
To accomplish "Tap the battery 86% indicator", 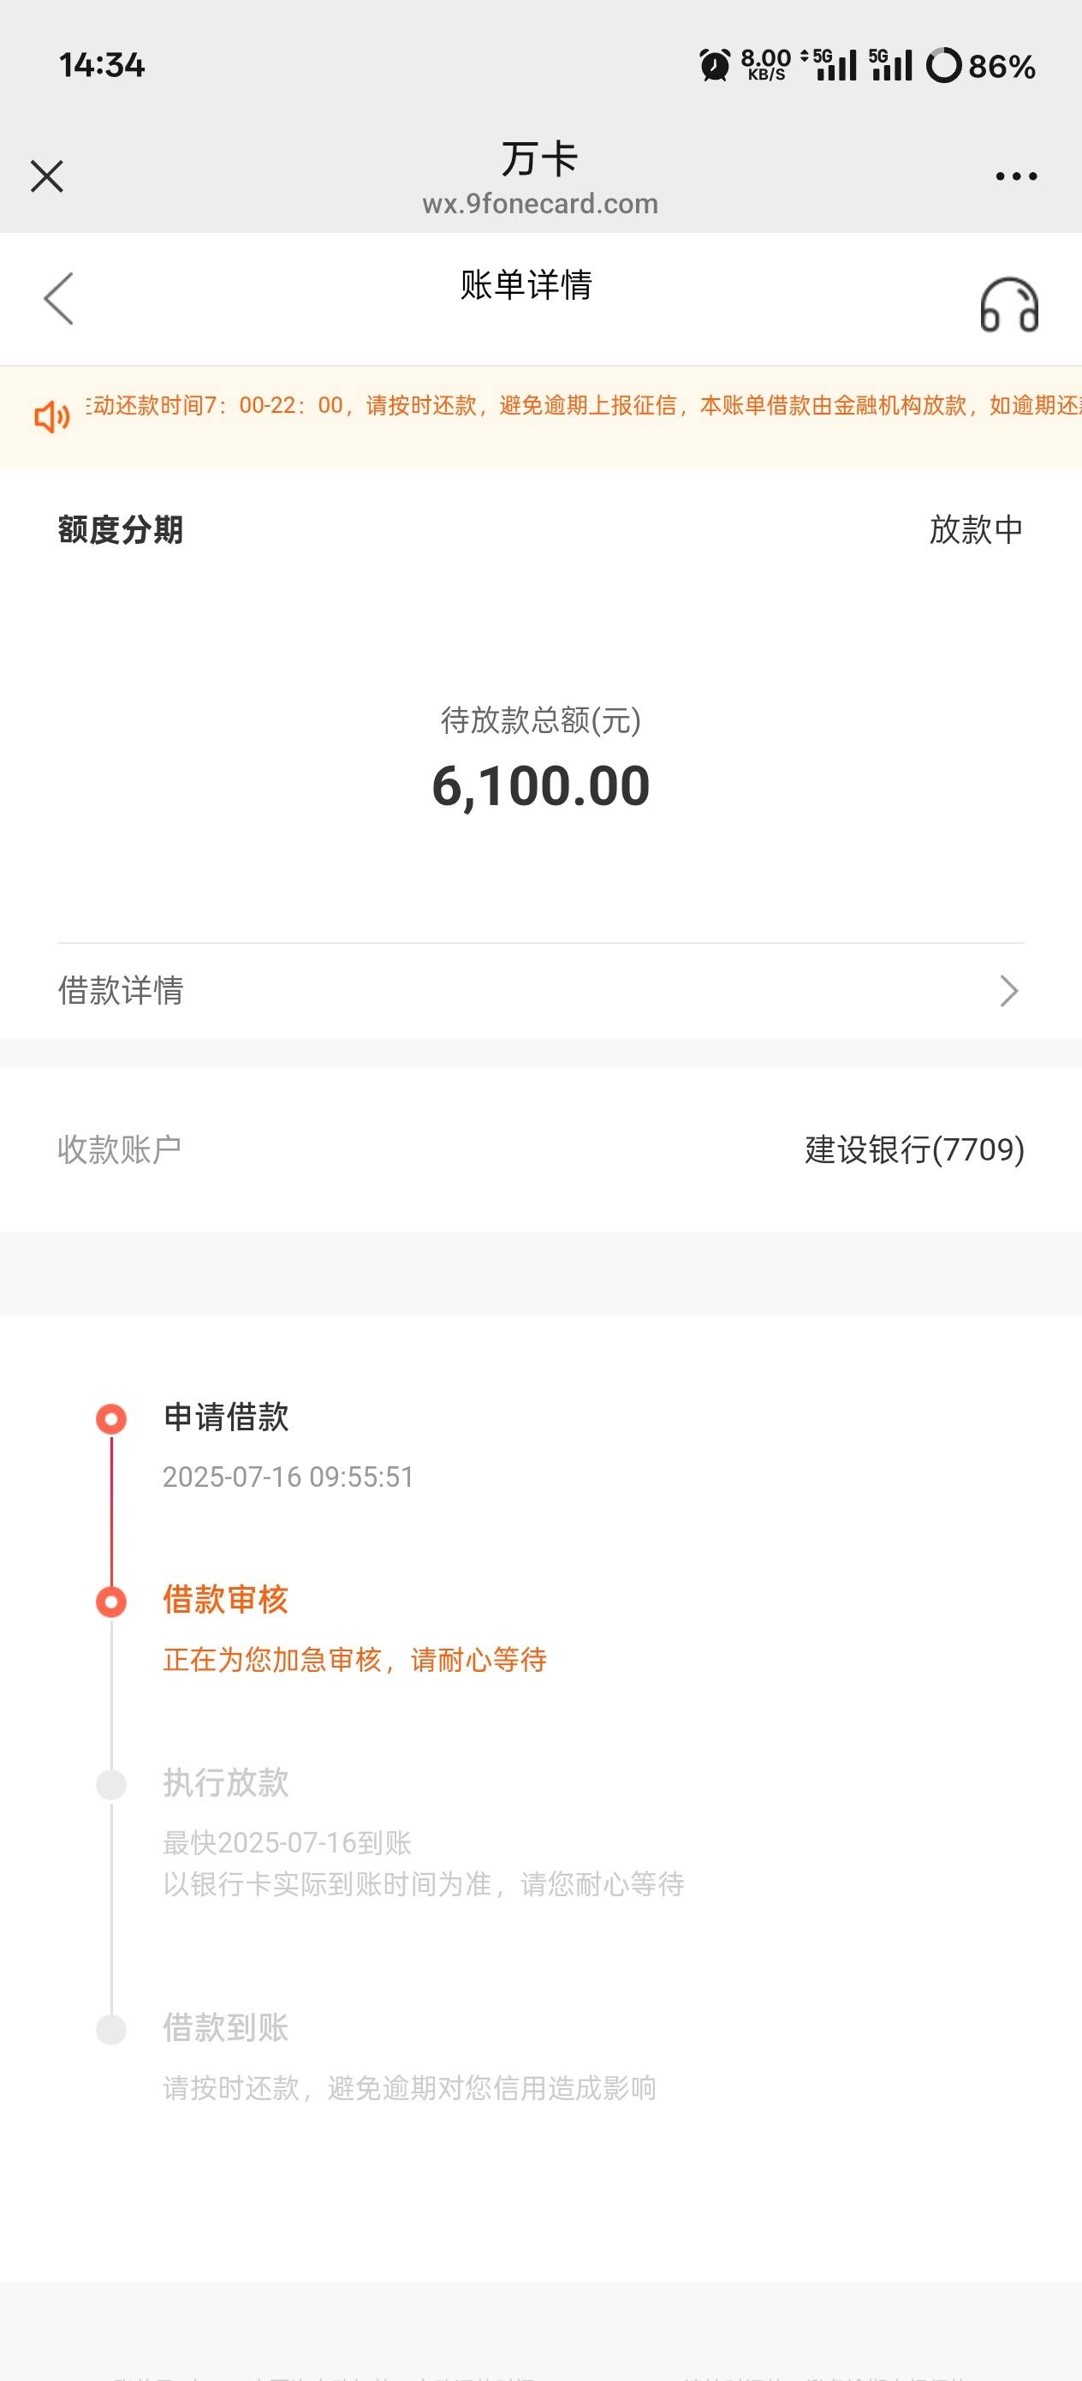I will pos(980,66).
